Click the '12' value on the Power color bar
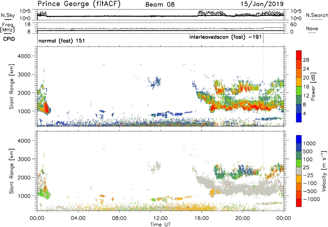 coord(306,96)
